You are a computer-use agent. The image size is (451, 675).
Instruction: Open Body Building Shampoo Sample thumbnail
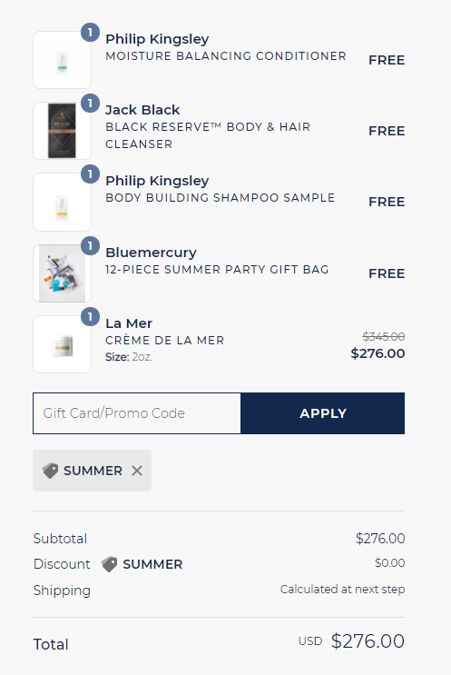coord(62,202)
